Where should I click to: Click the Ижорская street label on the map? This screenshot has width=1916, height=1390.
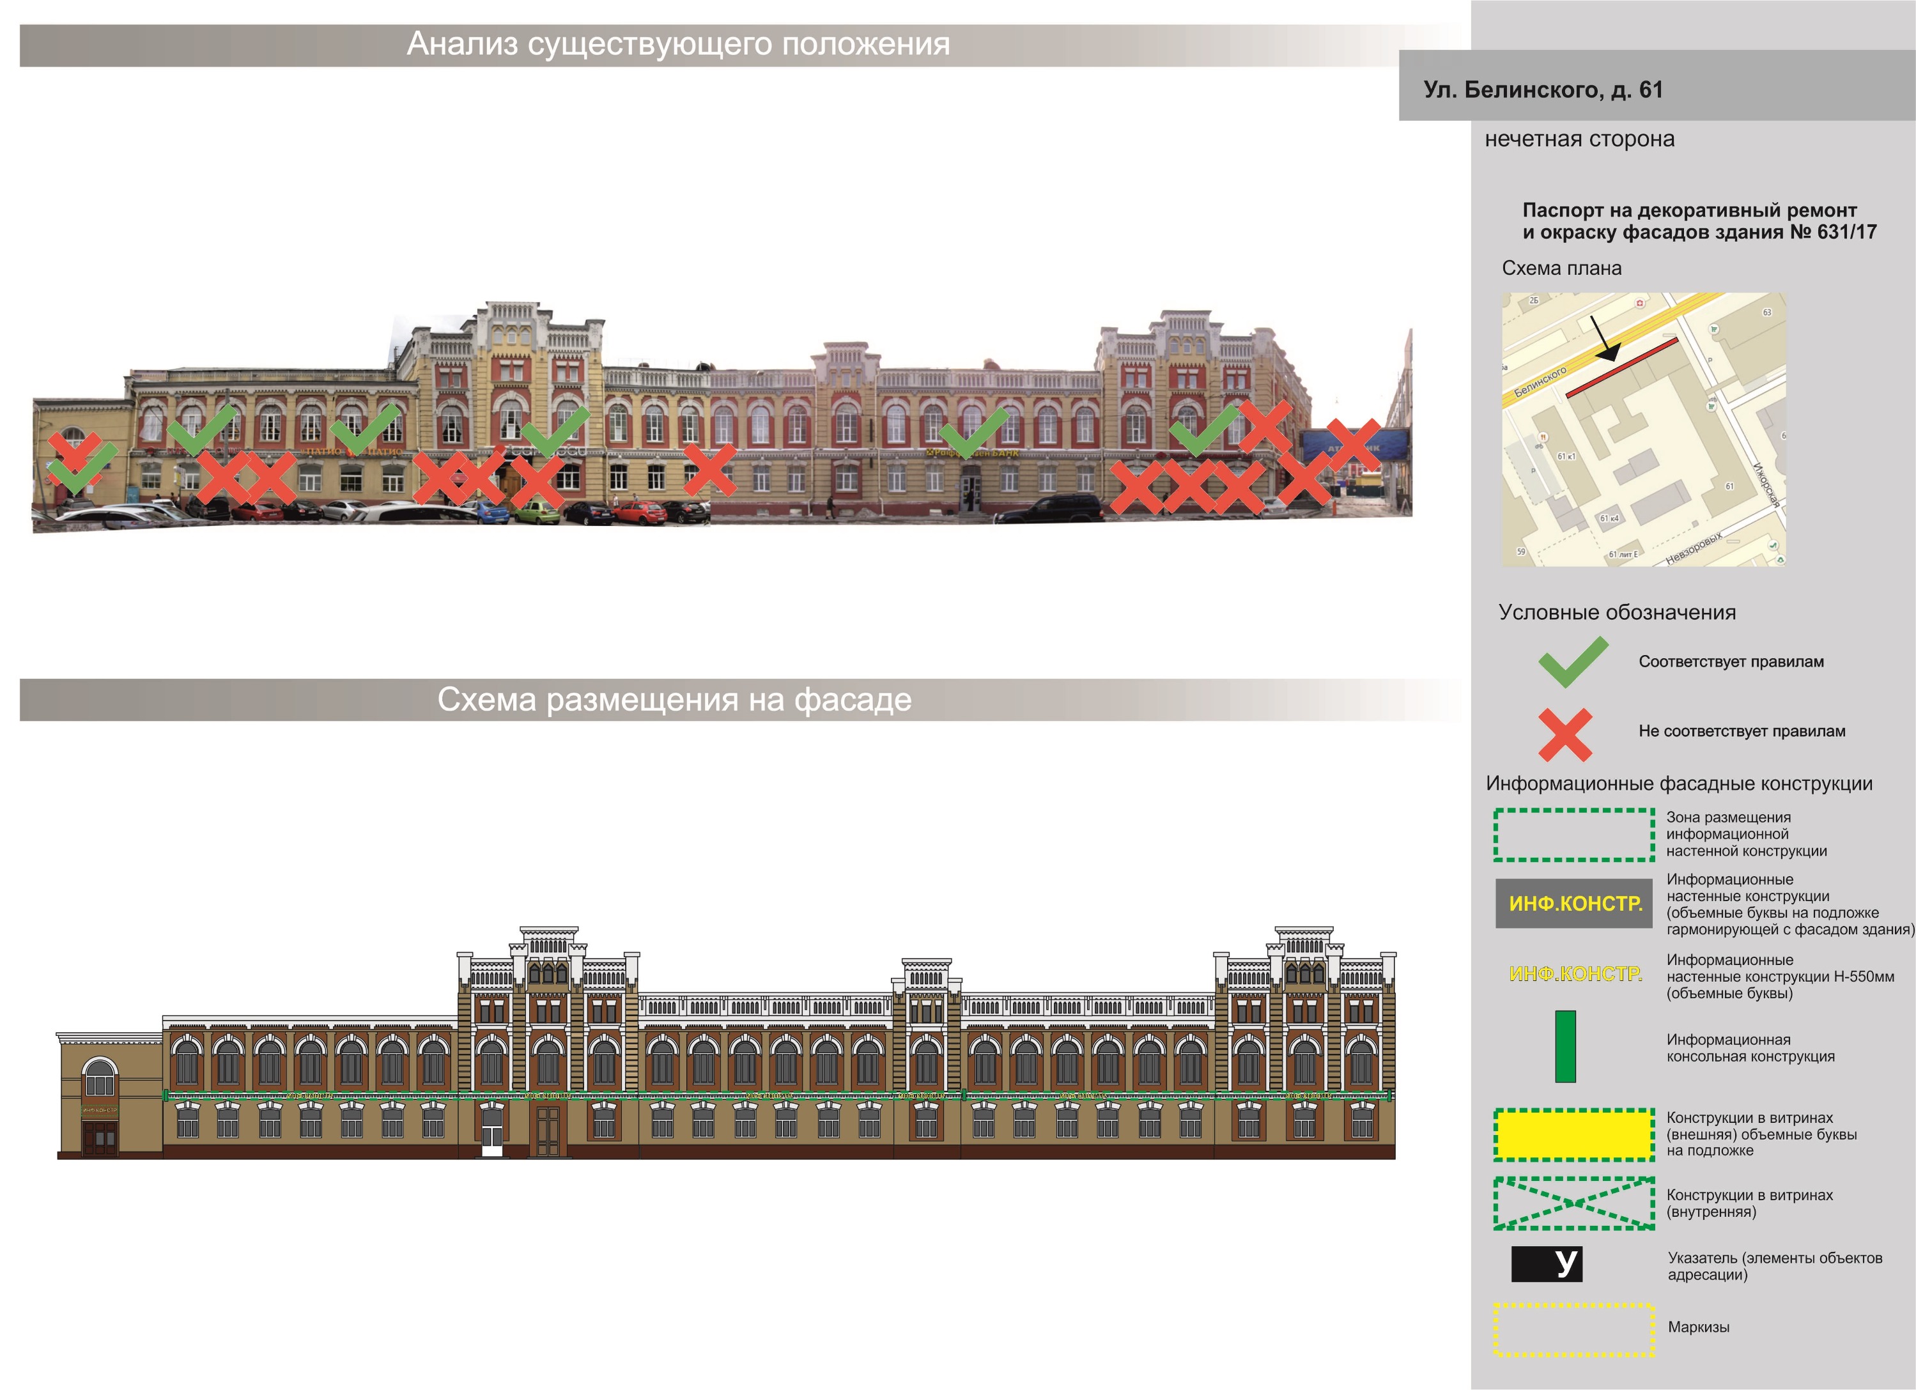(1766, 485)
